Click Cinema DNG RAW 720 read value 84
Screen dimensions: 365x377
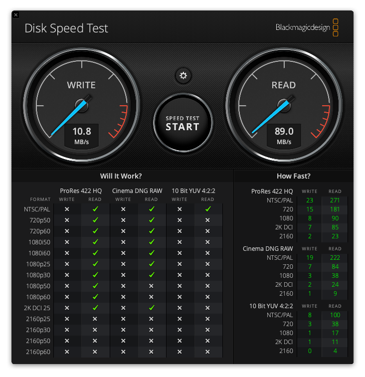(x=335, y=267)
